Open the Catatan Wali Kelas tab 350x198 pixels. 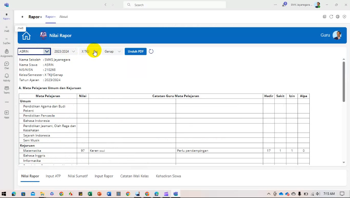point(134,176)
